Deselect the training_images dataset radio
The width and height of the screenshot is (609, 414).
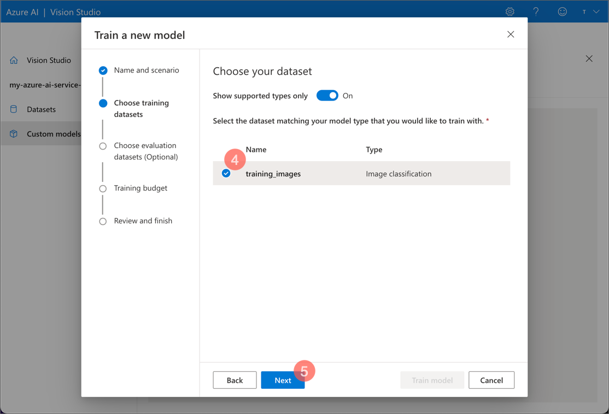(226, 174)
